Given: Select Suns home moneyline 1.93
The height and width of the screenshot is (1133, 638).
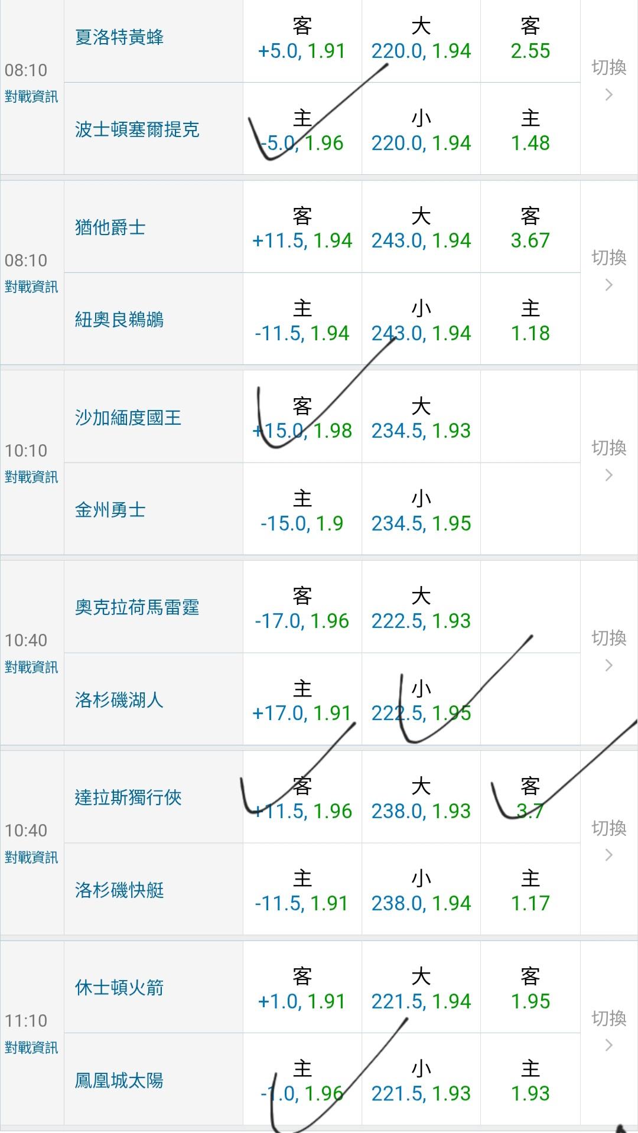Looking at the screenshot, I should point(530,1082).
